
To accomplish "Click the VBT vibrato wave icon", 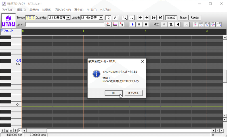I will coord(213,24).
